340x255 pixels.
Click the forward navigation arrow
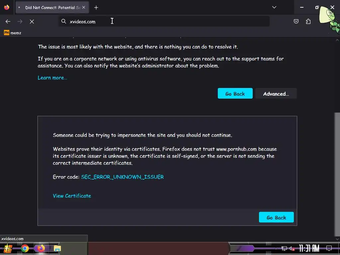click(x=20, y=22)
